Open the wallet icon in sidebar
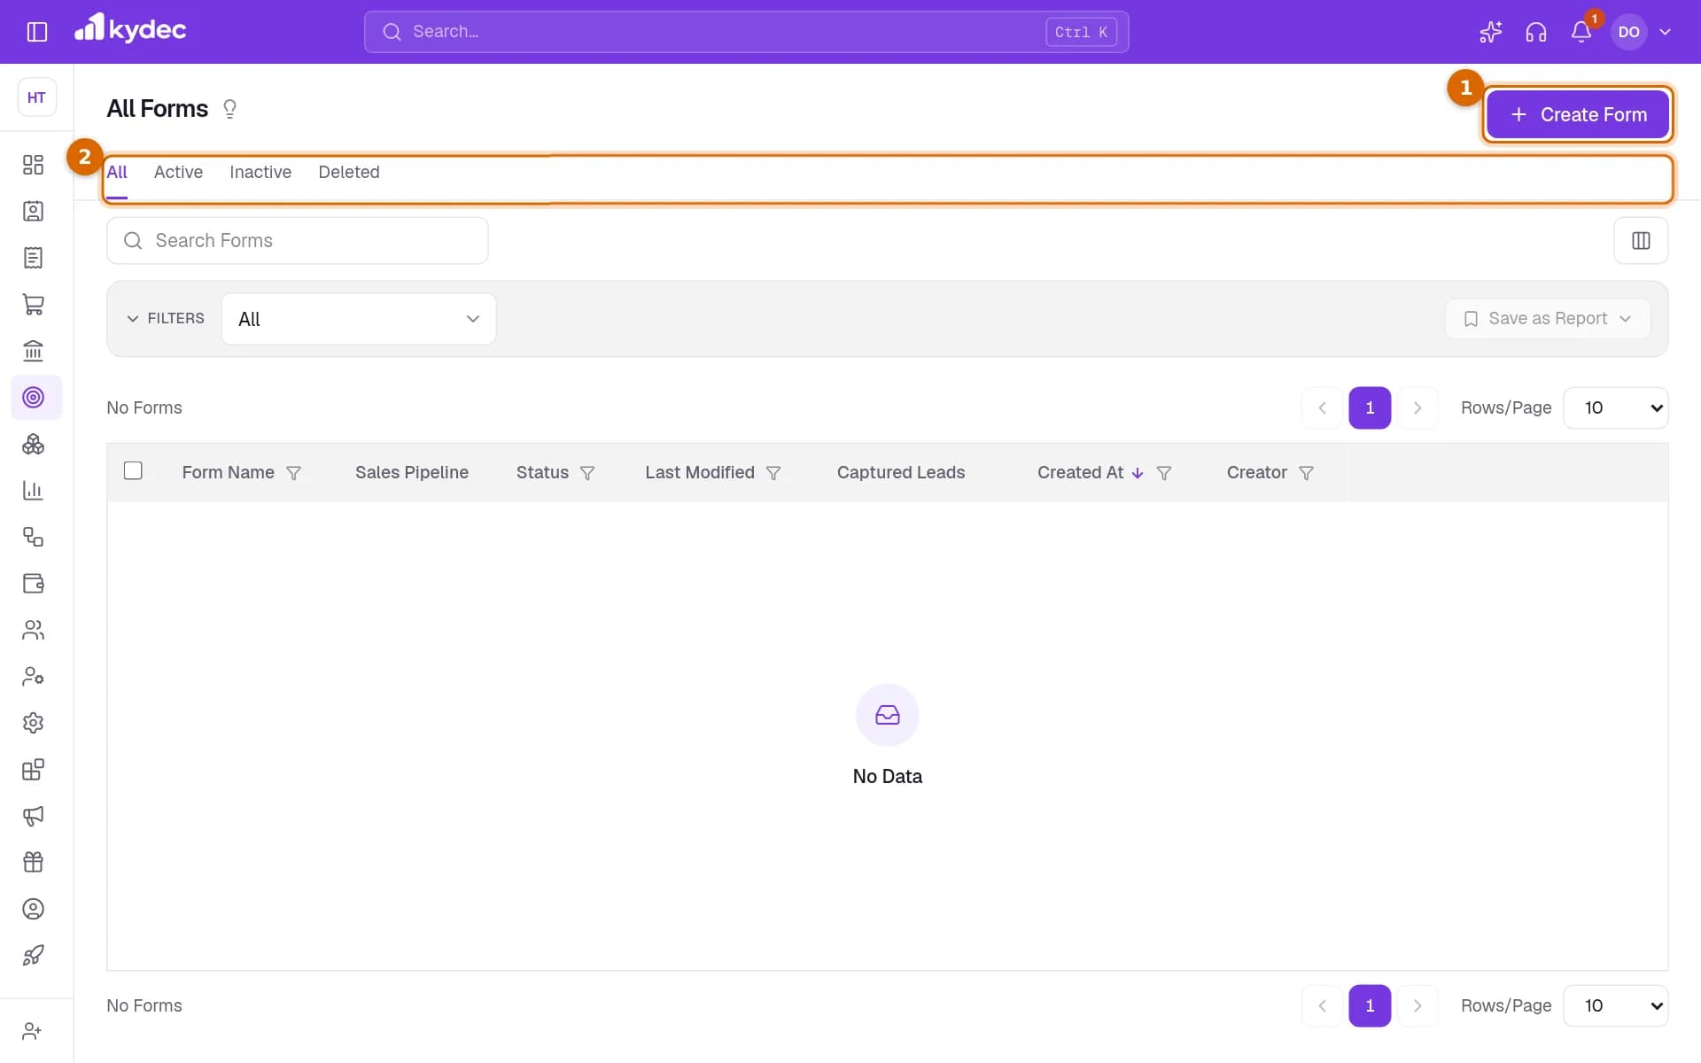 coord(34,583)
